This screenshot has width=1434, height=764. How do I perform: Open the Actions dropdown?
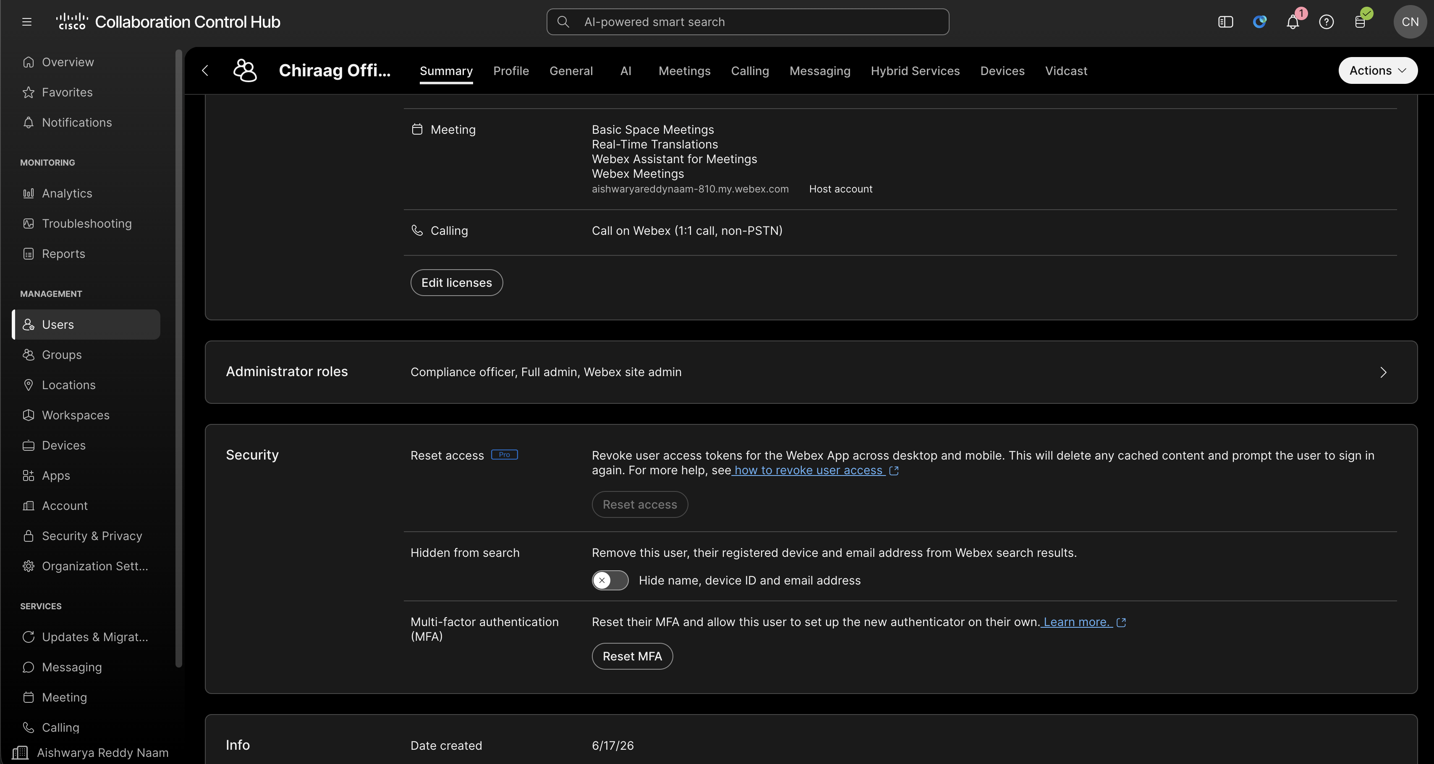1378,70
